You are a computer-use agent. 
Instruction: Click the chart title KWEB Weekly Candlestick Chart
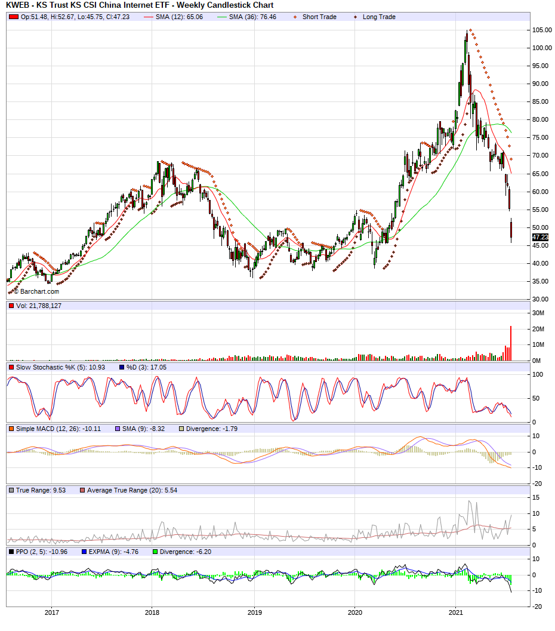[140, 5]
